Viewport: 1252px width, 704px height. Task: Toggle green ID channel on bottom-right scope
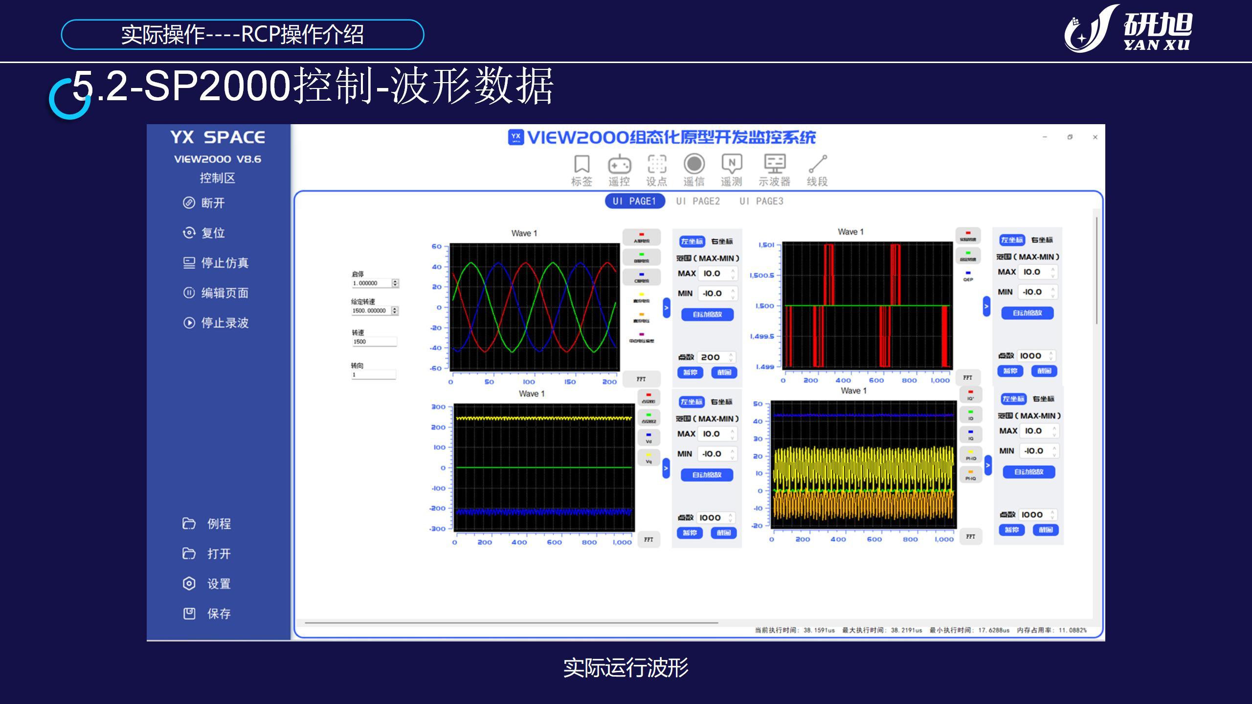pos(971,415)
